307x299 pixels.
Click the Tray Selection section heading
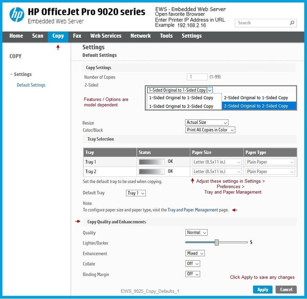(x=101, y=139)
